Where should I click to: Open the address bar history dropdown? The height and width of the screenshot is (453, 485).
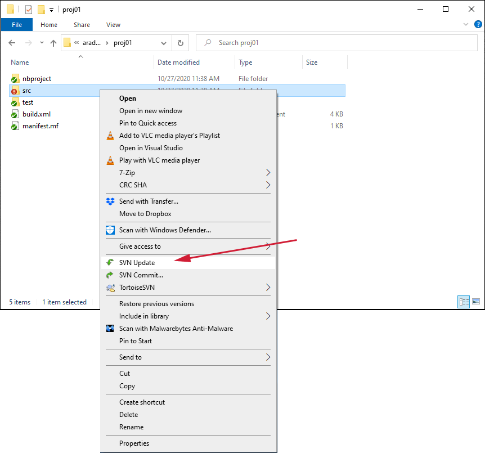(164, 43)
